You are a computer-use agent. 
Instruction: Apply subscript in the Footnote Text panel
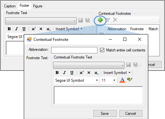(49, 29)
